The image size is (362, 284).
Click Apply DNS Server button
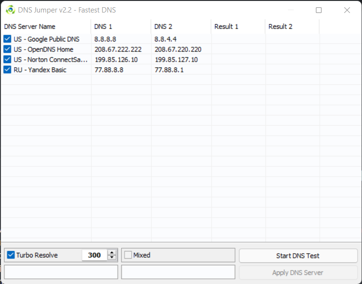[298, 272]
